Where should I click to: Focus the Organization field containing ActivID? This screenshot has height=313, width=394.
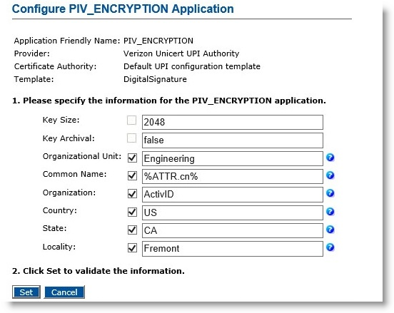point(233,195)
